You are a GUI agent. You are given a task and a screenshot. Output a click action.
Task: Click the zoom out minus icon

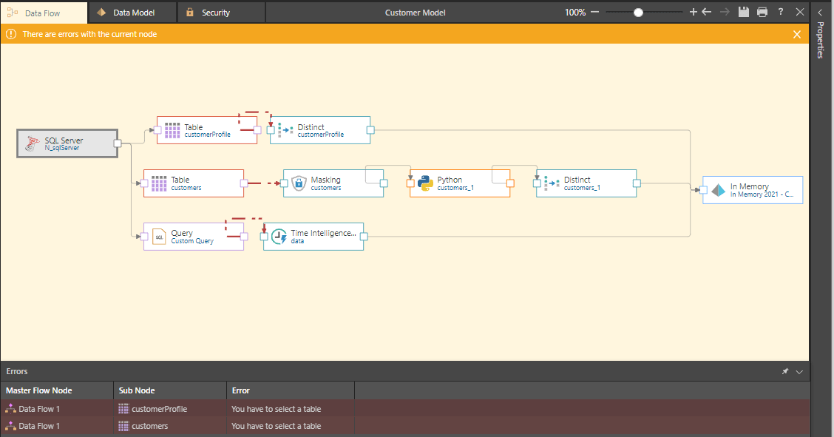594,12
